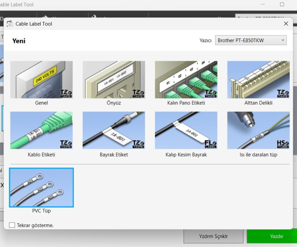
Task: Click the green Yazdır print button
Action: tap(272, 236)
